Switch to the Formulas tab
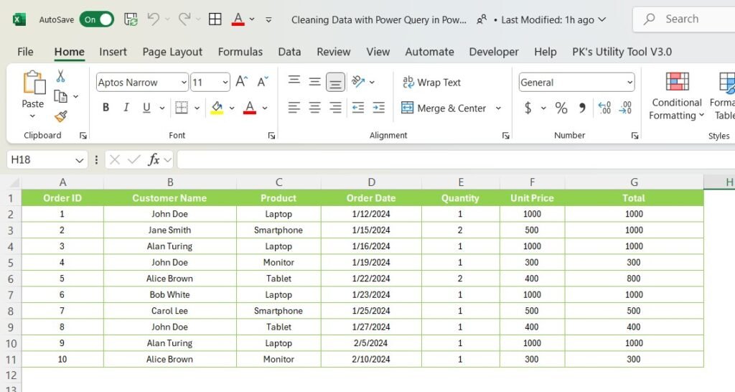735x392 pixels. point(240,52)
